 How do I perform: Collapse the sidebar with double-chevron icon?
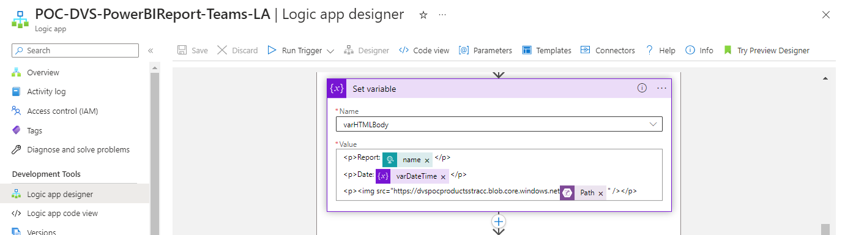[151, 51]
